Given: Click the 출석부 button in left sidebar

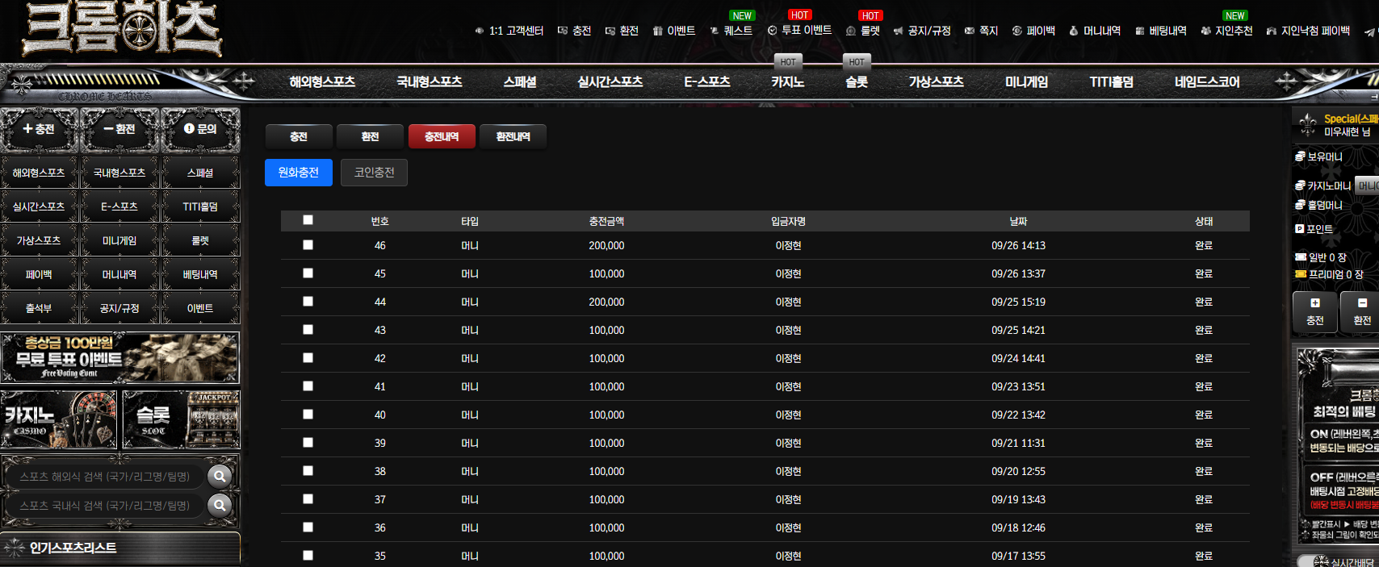Looking at the screenshot, I should [x=39, y=308].
